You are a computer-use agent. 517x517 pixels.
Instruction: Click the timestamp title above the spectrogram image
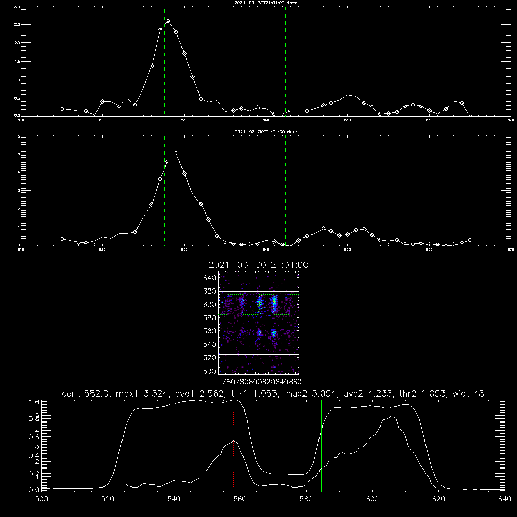point(258,265)
